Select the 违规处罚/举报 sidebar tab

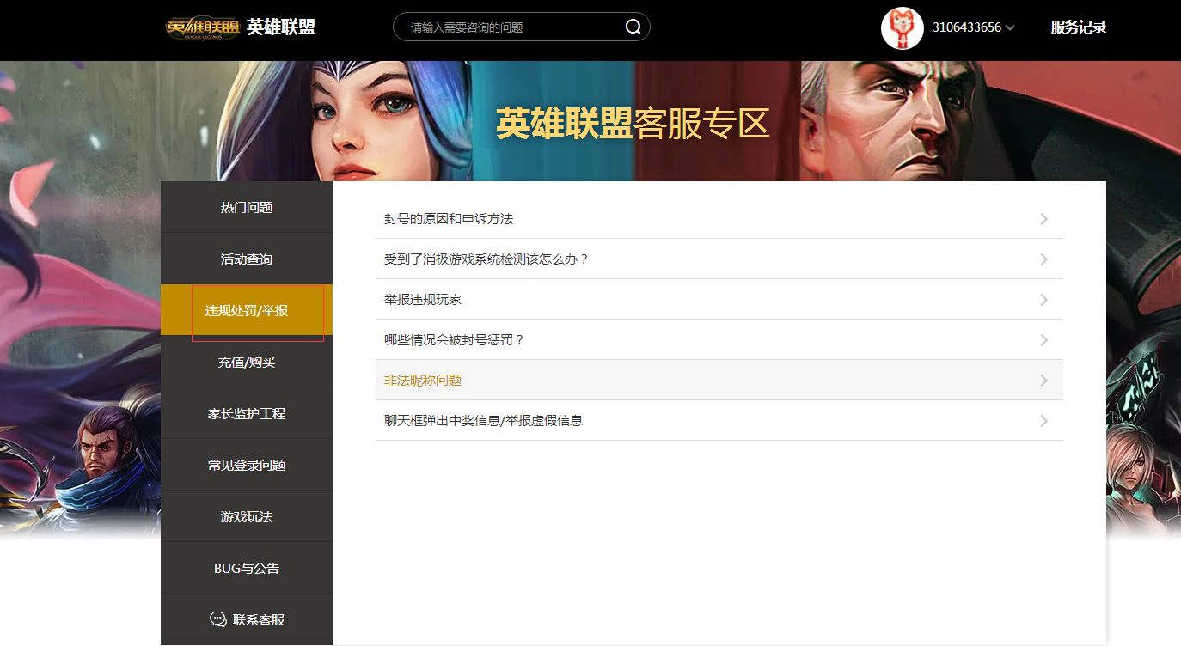pyautogui.click(x=247, y=310)
